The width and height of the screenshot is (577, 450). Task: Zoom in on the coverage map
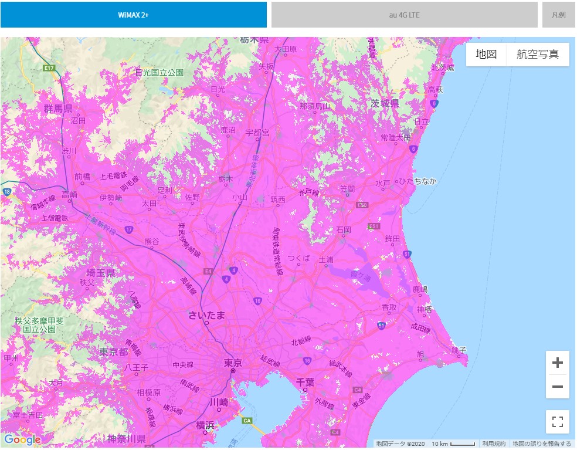[x=557, y=363]
